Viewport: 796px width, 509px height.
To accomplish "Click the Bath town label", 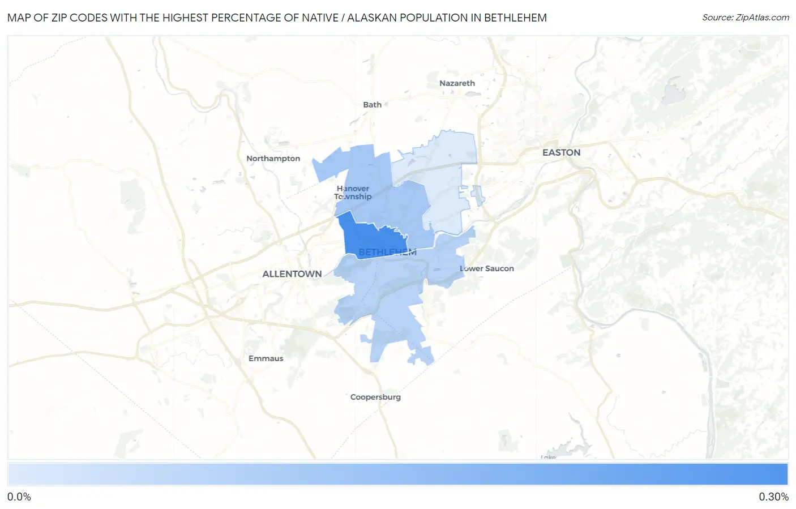I will [x=372, y=105].
